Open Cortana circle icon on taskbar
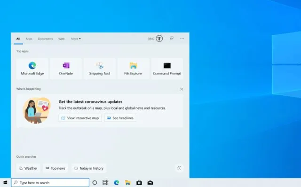This screenshot has width=301, height=187. click(x=95, y=183)
